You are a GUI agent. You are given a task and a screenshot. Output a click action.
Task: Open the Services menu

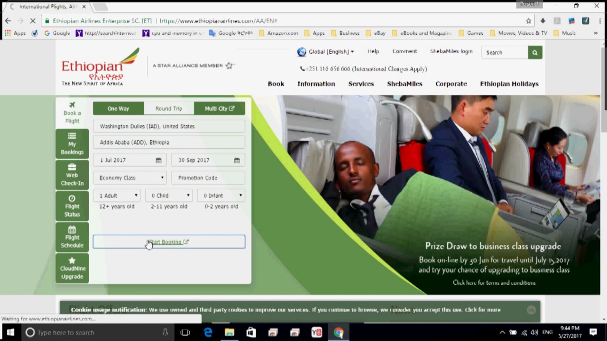pos(361,84)
